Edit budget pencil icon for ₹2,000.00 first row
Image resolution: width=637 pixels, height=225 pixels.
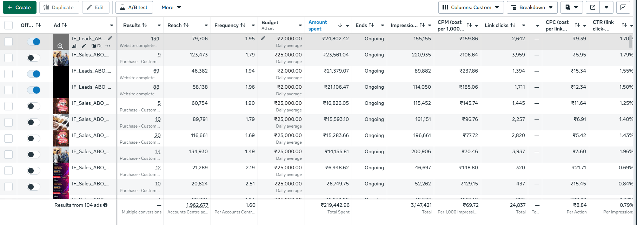pyautogui.click(x=263, y=39)
